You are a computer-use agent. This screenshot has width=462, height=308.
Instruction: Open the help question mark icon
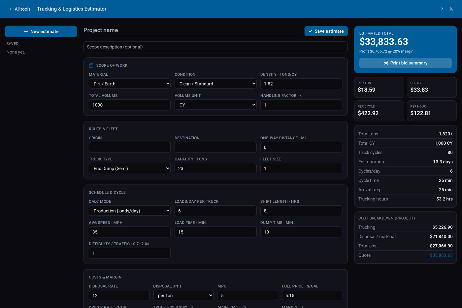(442, 9)
